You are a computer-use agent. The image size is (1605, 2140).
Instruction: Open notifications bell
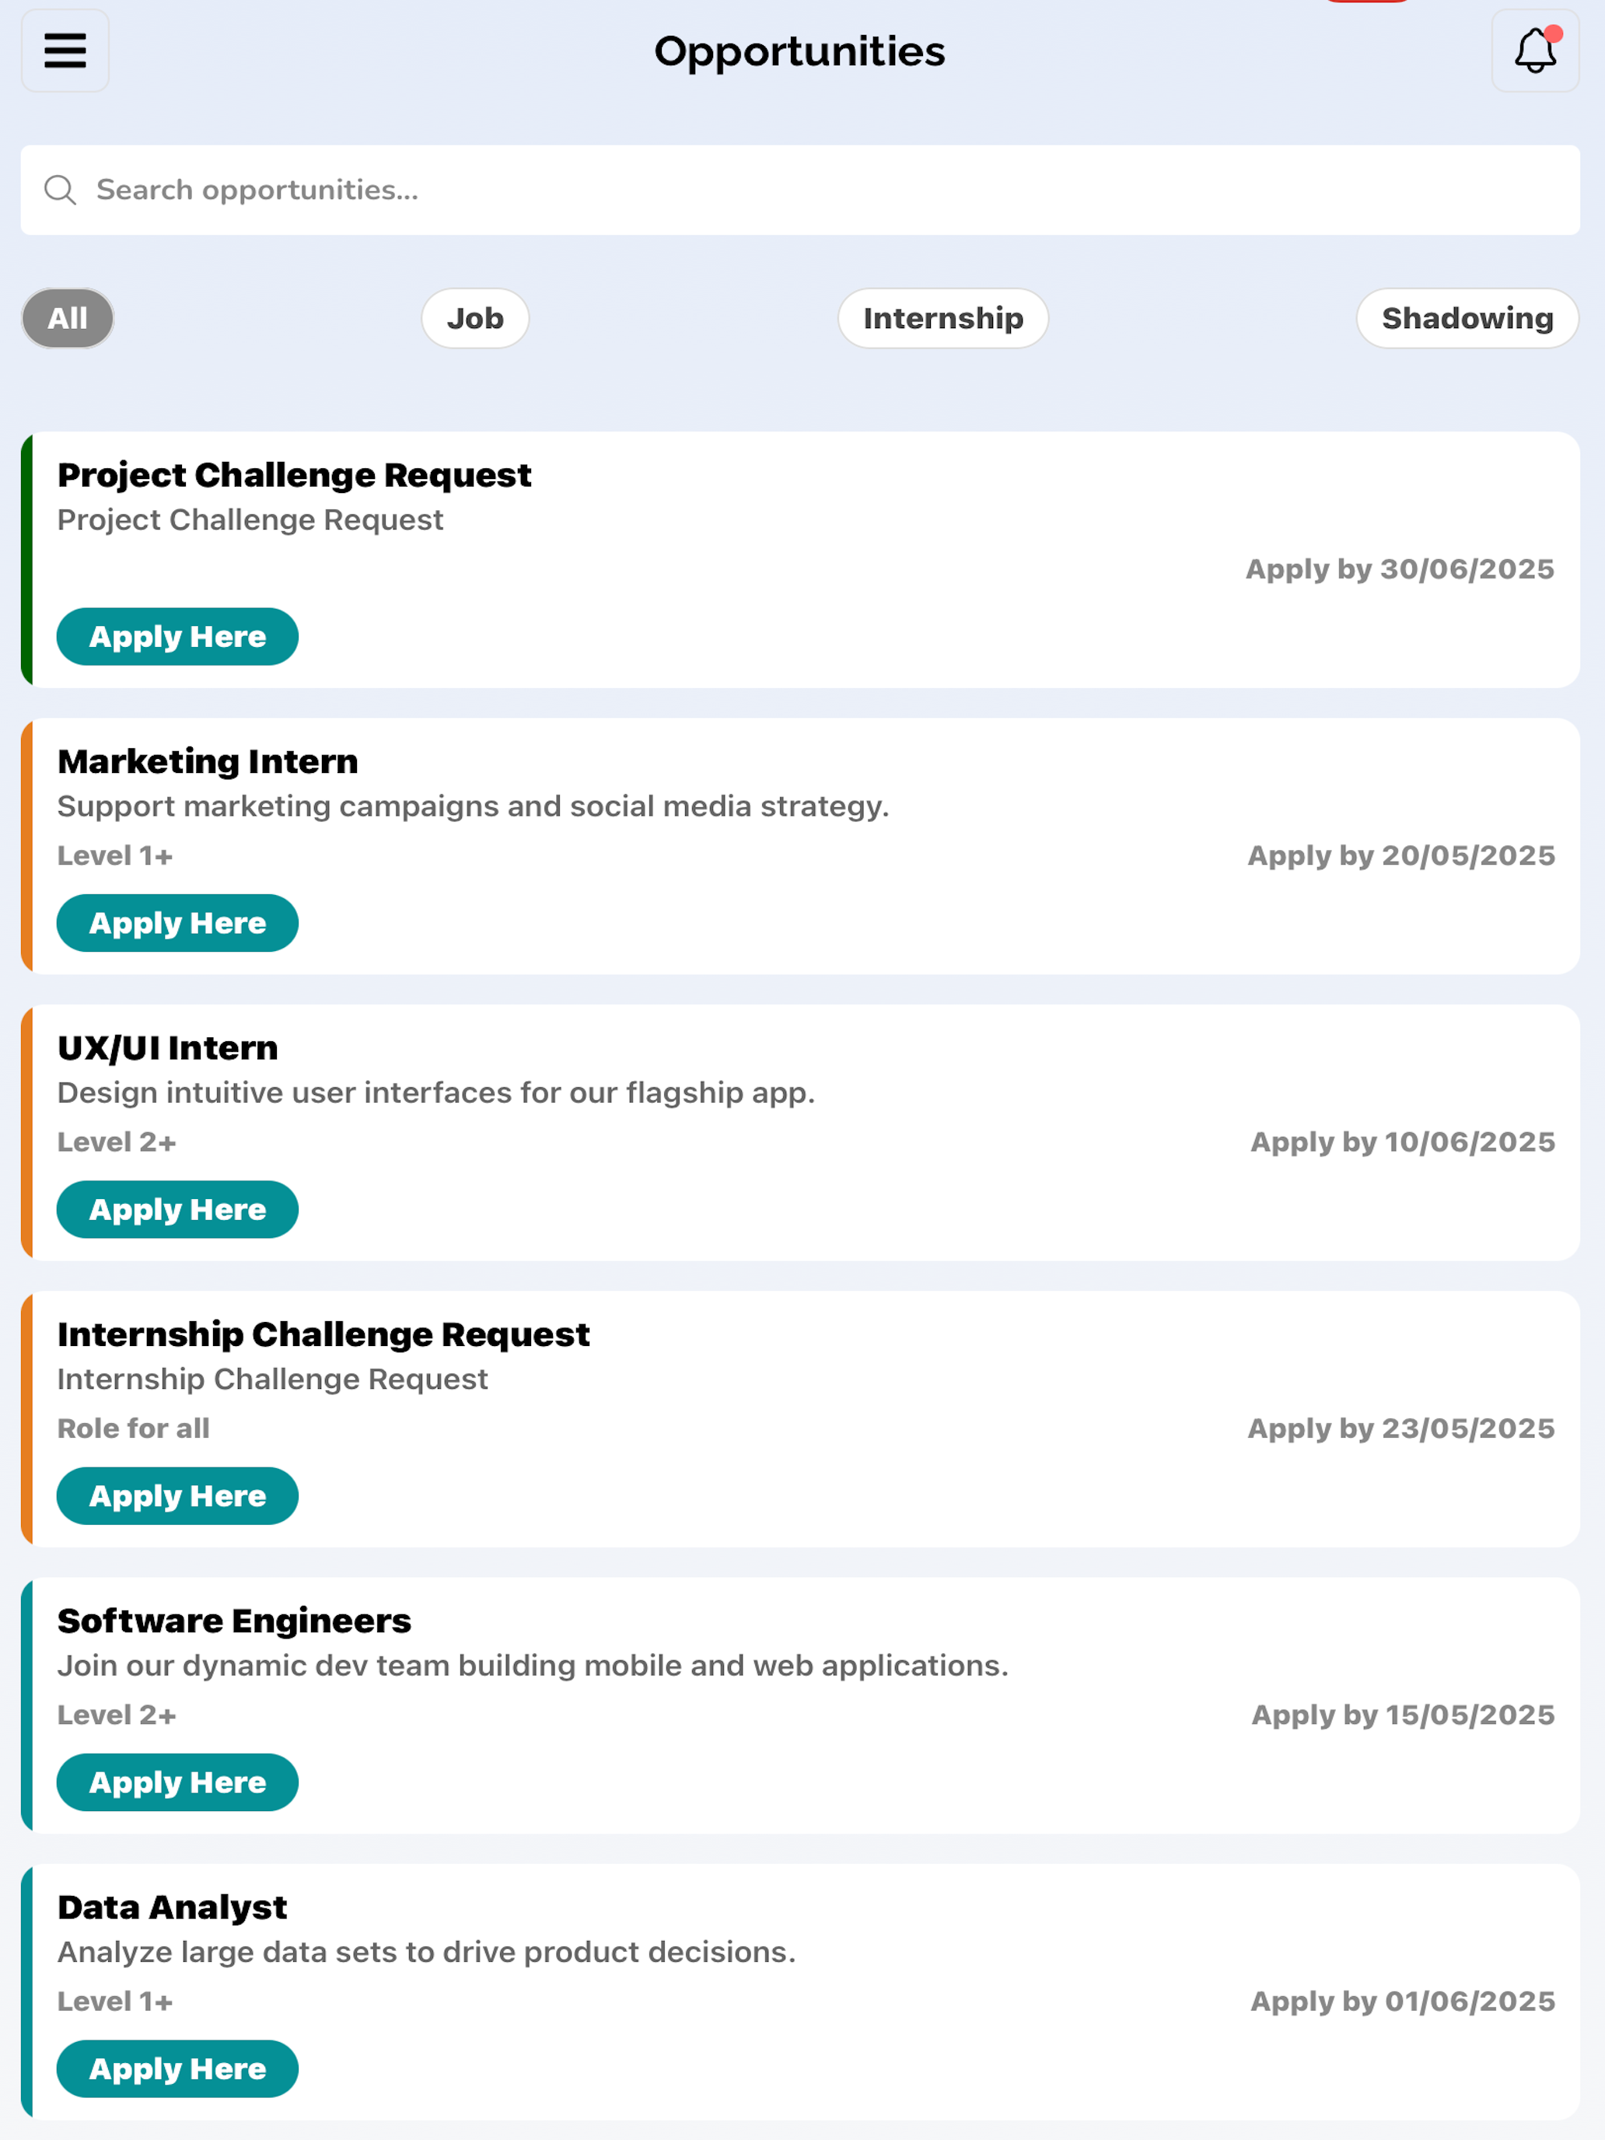click(x=1534, y=51)
